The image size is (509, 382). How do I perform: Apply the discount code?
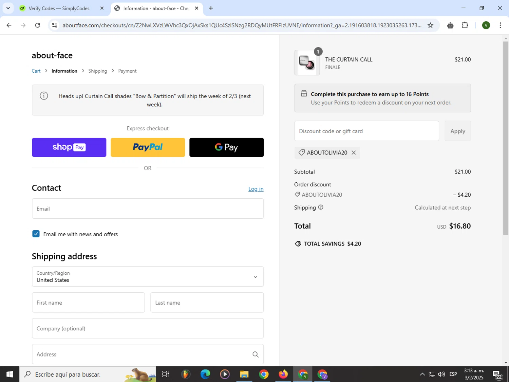(x=458, y=131)
